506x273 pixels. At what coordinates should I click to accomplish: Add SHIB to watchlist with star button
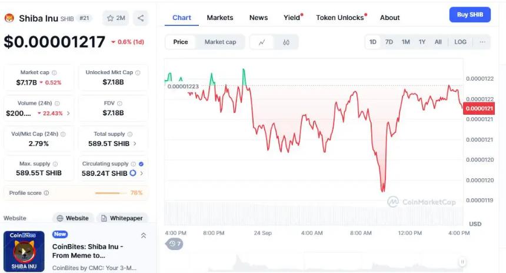115,18
